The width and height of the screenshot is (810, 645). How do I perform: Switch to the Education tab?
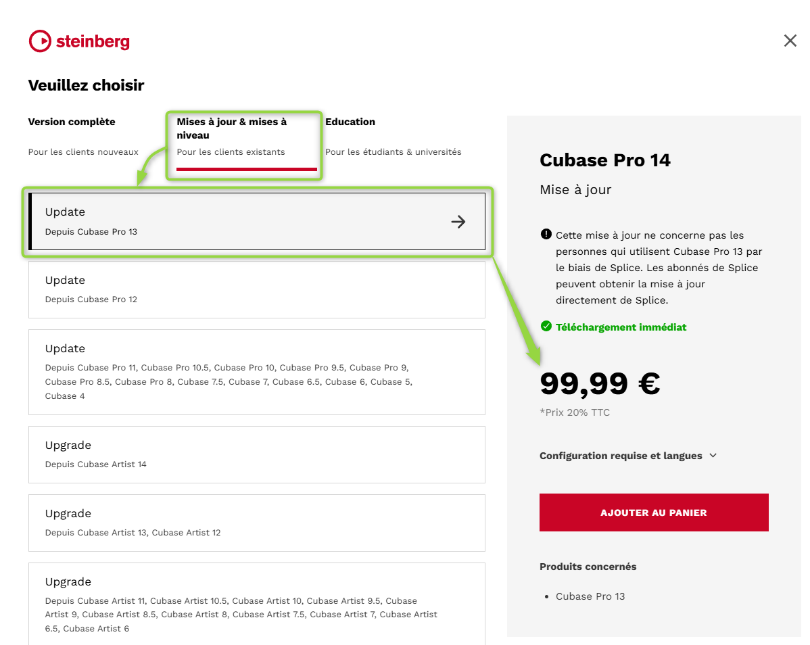[x=393, y=137]
